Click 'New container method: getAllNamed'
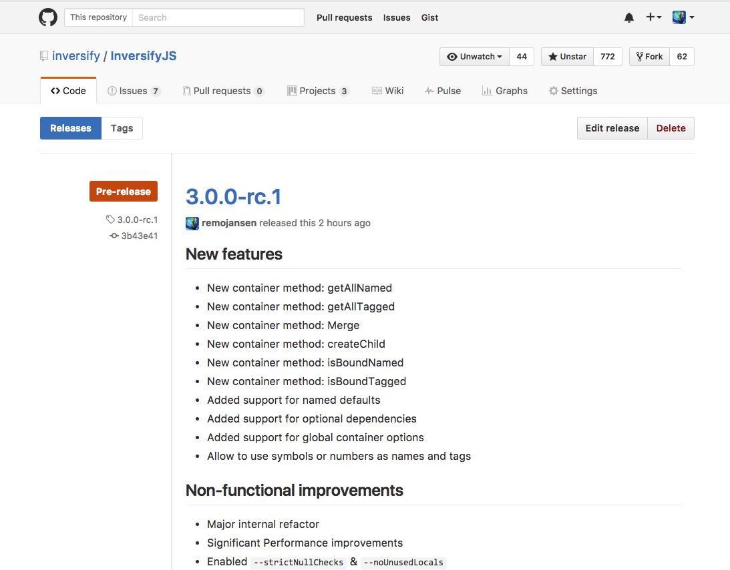The width and height of the screenshot is (730, 570). [x=299, y=288]
